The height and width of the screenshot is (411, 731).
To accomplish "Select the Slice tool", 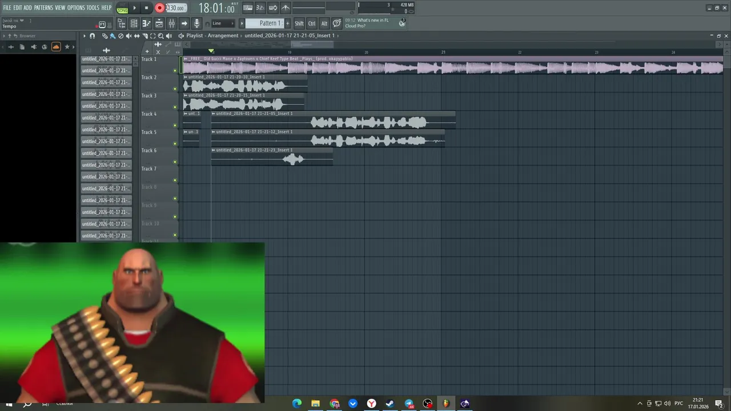I will [x=144, y=36].
